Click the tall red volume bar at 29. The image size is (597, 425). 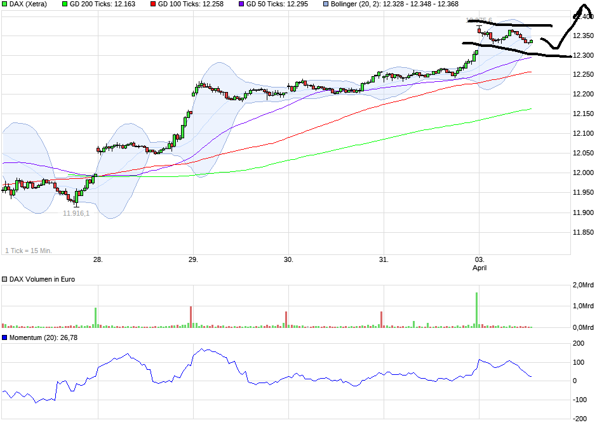(191, 317)
